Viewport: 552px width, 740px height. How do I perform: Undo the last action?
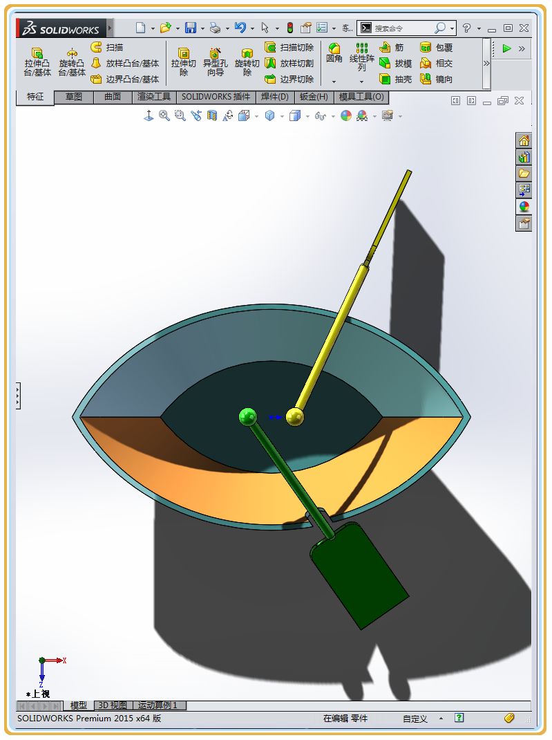pos(240,28)
